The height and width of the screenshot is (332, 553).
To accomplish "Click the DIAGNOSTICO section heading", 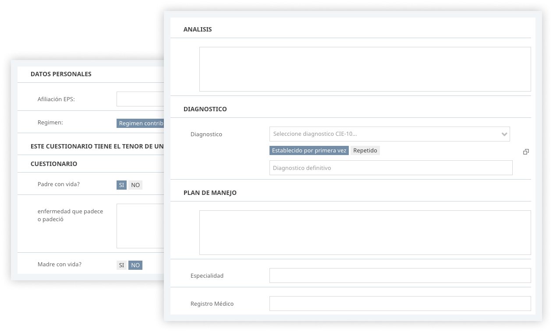I will [205, 109].
